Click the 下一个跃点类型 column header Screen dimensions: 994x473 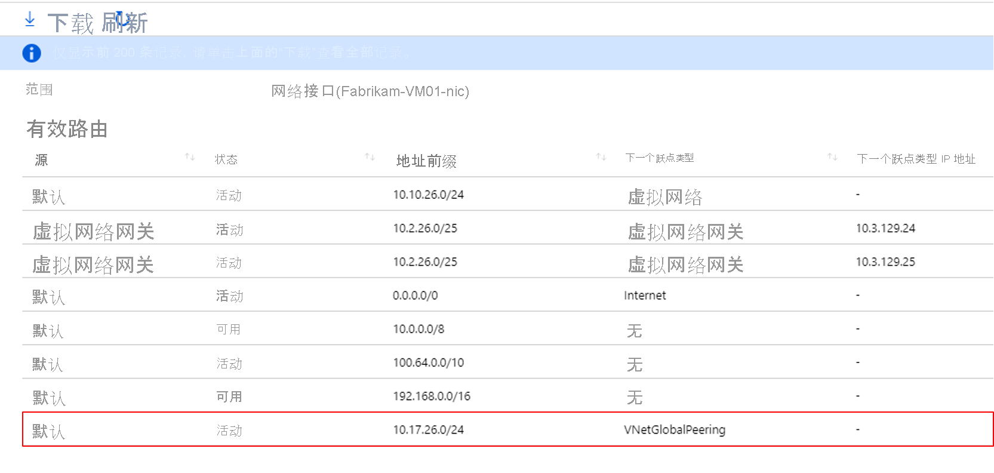coord(659,158)
